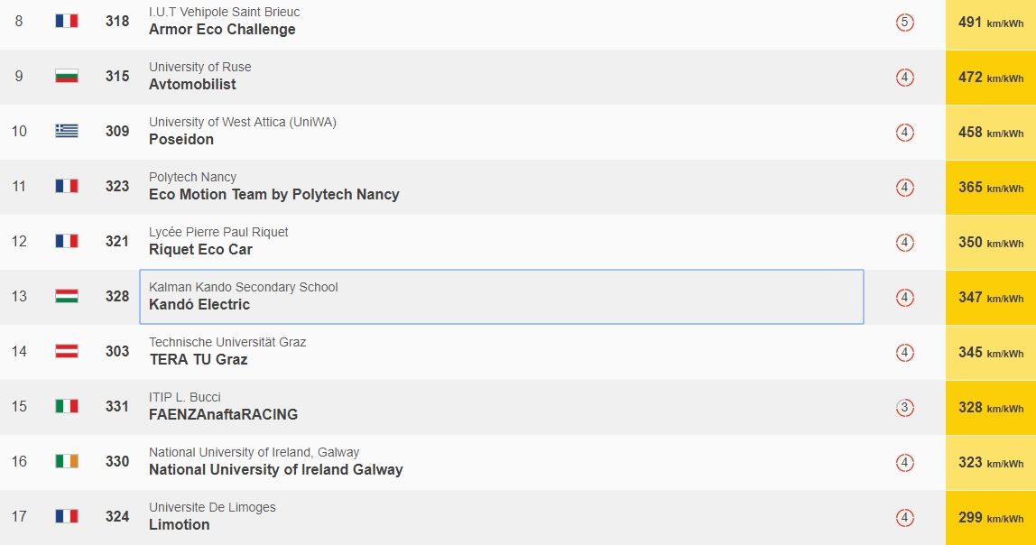
Task: Click the Hungarian flag for Kandó Electric
Action: tap(67, 296)
